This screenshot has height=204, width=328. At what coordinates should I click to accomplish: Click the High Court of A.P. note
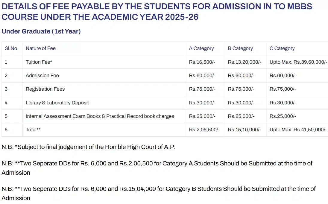coord(88,147)
